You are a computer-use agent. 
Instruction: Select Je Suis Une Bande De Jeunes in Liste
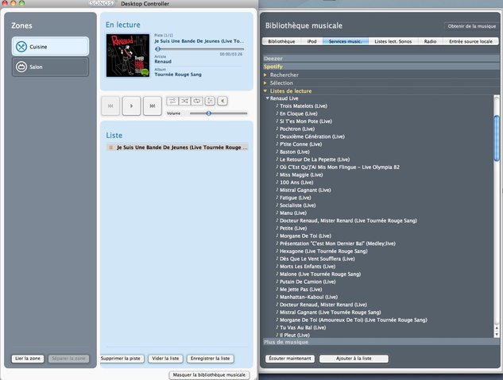pos(177,148)
